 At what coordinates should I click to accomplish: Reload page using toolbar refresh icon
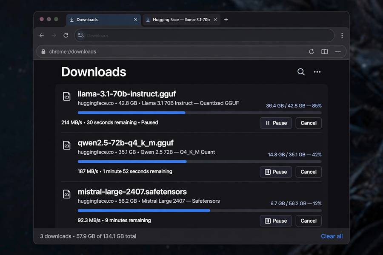tap(66, 35)
